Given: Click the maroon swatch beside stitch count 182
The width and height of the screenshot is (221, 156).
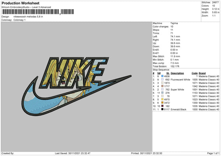Looking at the screenshot, I should pyautogui.click(x=162, y=106).
